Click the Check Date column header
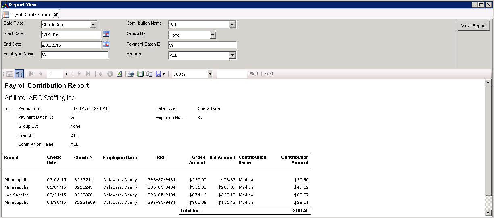494x218 pixels. click(x=54, y=160)
